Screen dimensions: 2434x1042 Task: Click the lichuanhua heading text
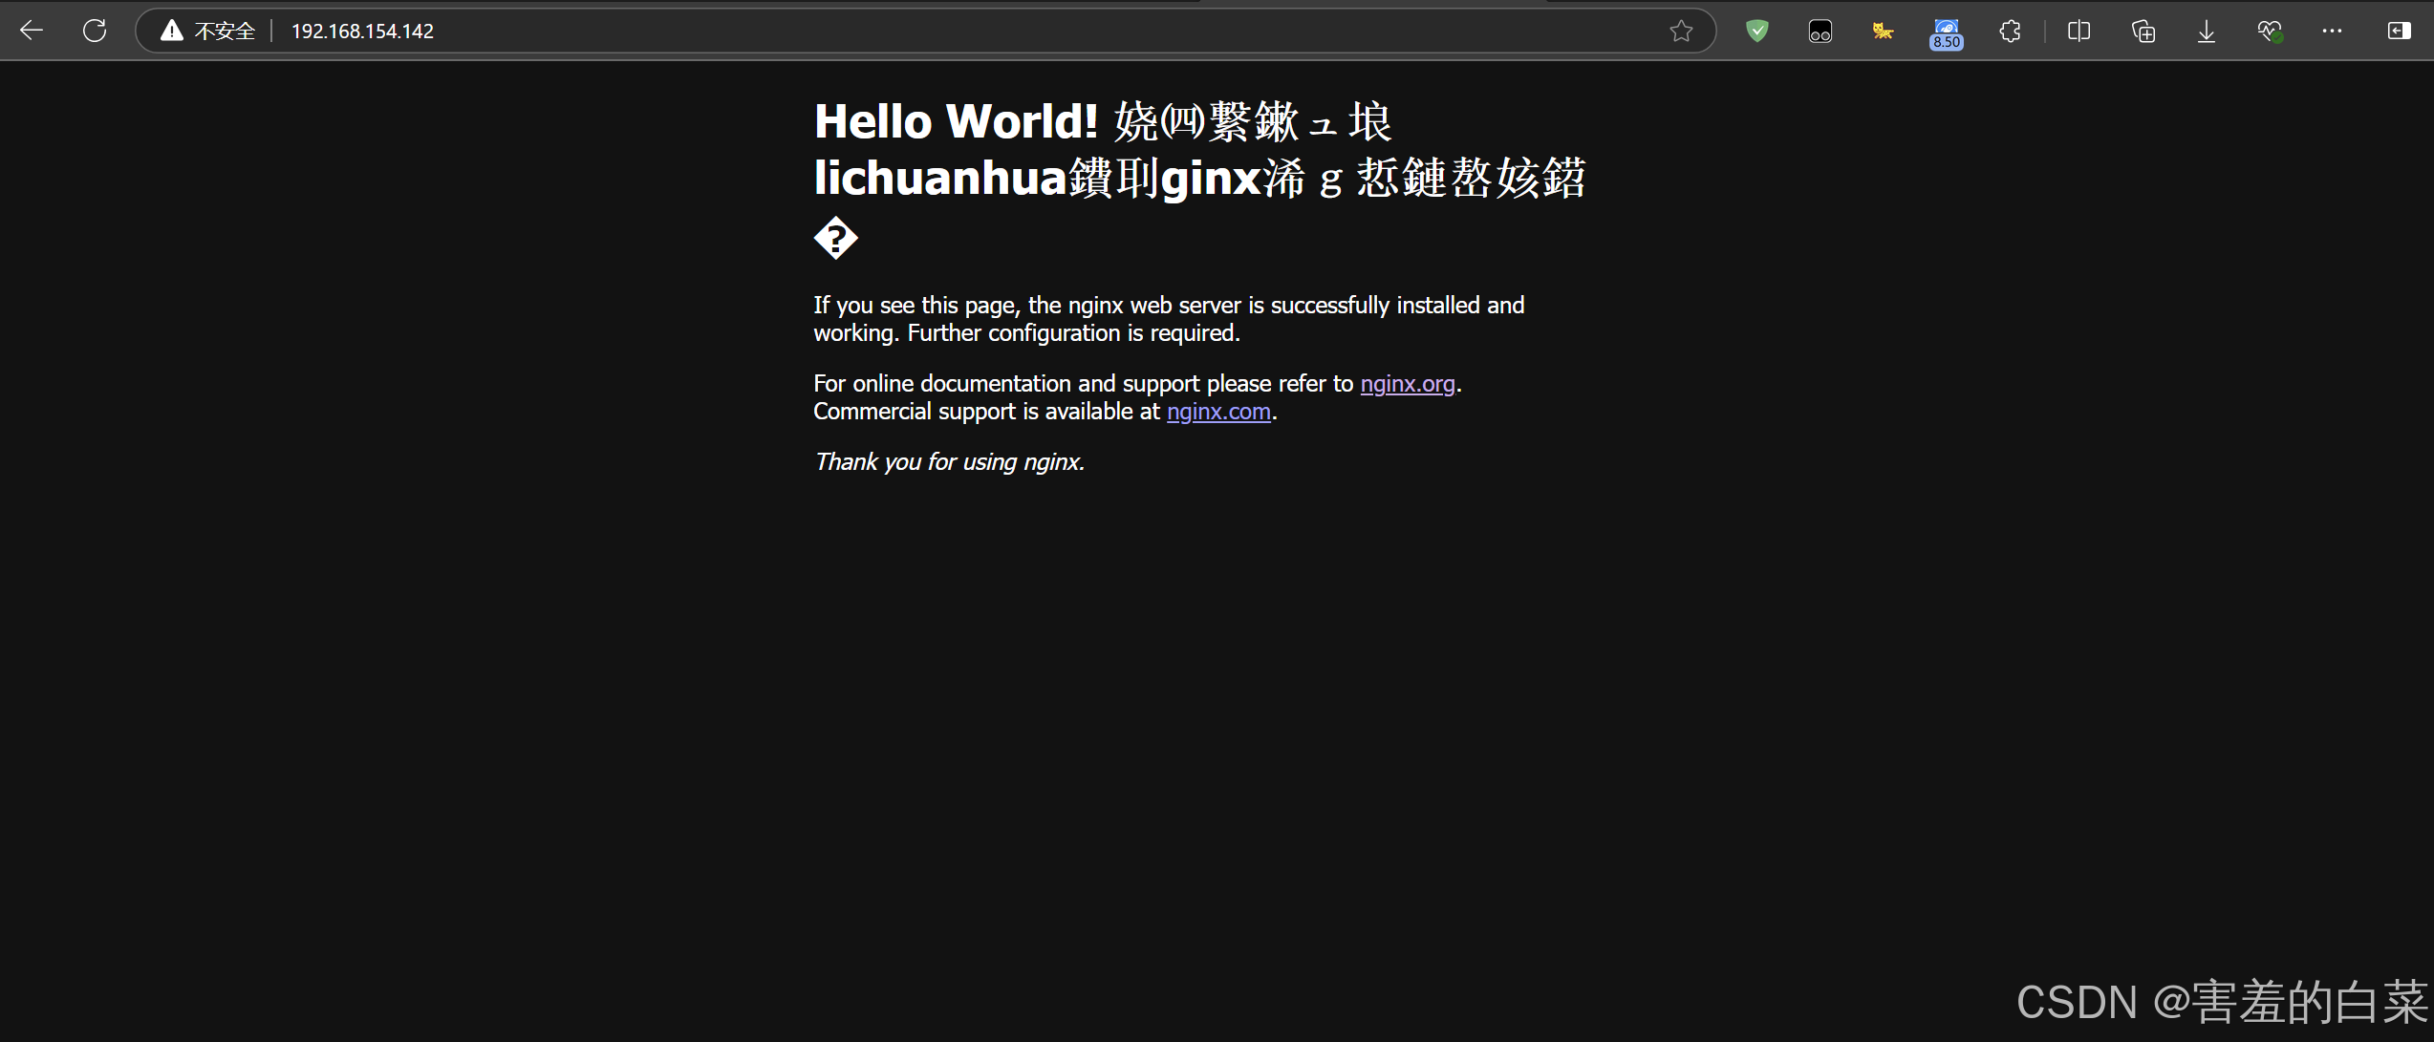pos(940,178)
